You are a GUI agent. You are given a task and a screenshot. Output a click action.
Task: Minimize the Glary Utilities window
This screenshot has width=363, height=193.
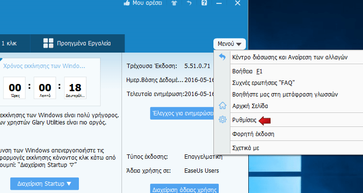click(x=219, y=3)
